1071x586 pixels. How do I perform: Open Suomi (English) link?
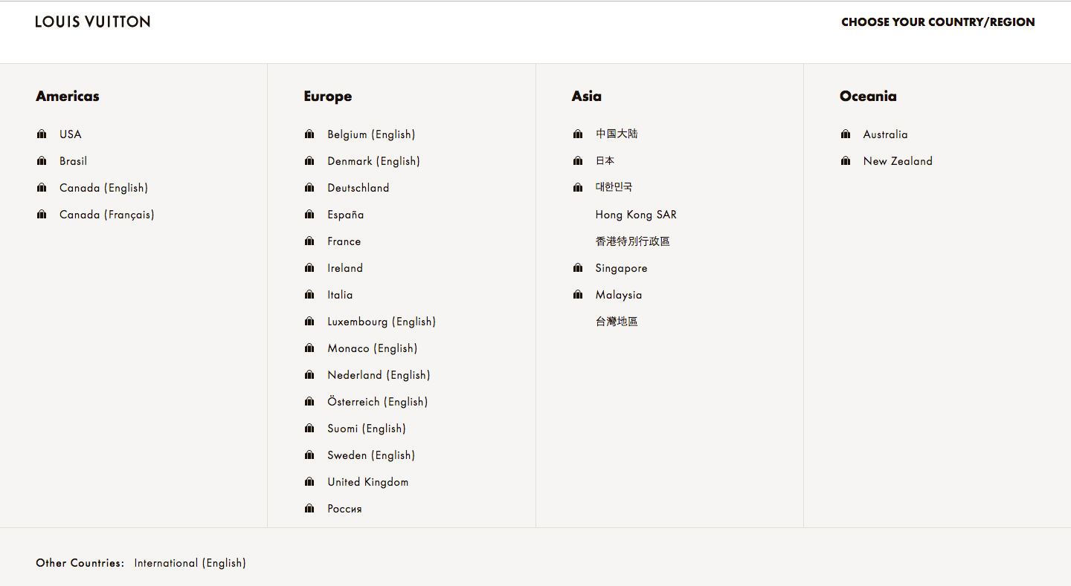[367, 429]
